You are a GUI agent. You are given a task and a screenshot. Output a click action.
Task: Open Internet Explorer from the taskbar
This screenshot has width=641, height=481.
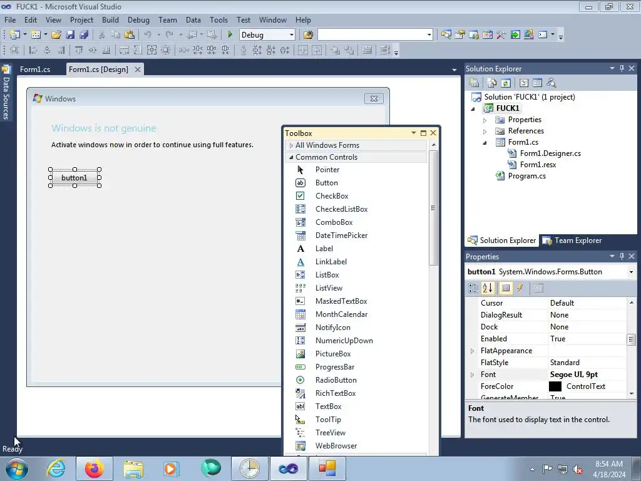coord(56,468)
